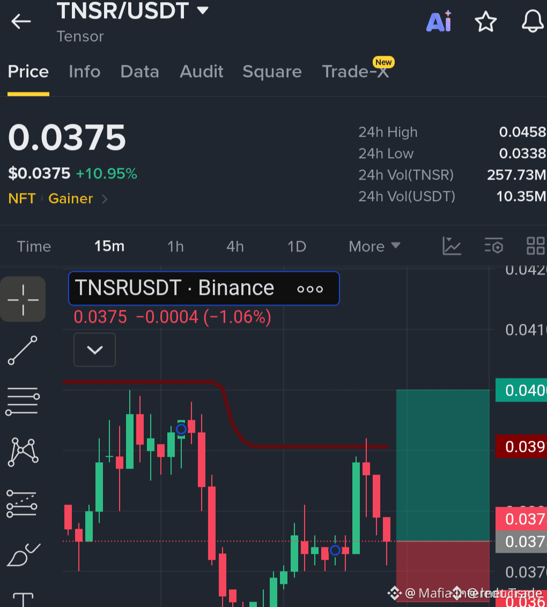Screen dimensions: 547x607
Task: Open price alert bell icon
Action: pyautogui.click(x=533, y=21)
